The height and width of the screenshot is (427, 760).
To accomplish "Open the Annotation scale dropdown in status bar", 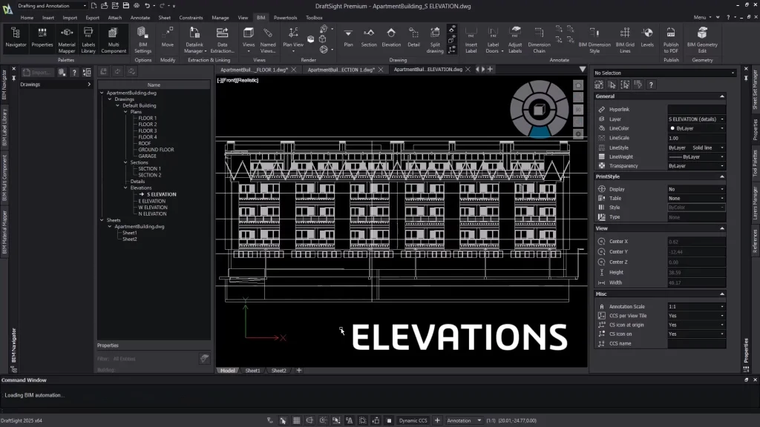I will 464,420.
